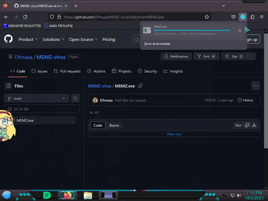
Task: Open a new browser tab
Action: (x=76, y=6)
